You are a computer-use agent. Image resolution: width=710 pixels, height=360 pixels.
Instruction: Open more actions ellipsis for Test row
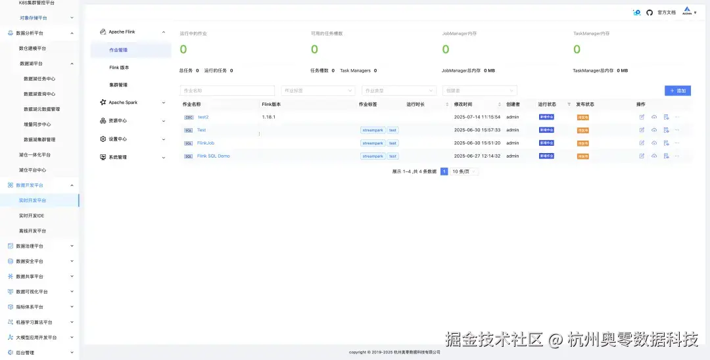click(677, 130)
